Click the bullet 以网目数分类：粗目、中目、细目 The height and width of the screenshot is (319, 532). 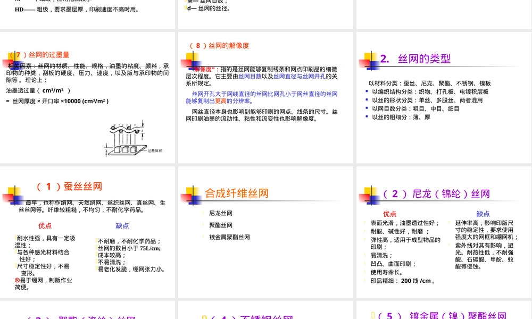415,108
